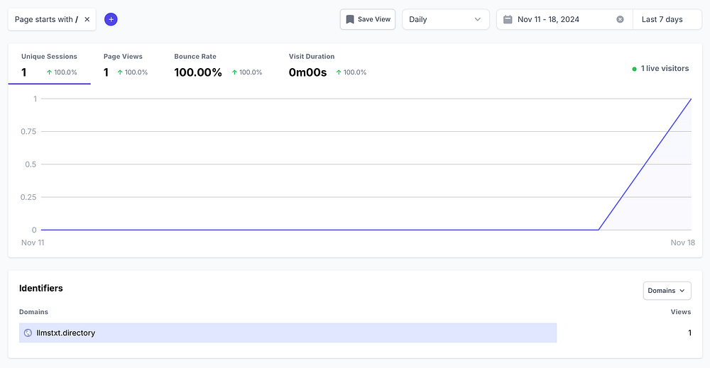The image size is (710, 368).
Task: Click the 'Page starts with /' filter chip
Action: tap(52, 19)
